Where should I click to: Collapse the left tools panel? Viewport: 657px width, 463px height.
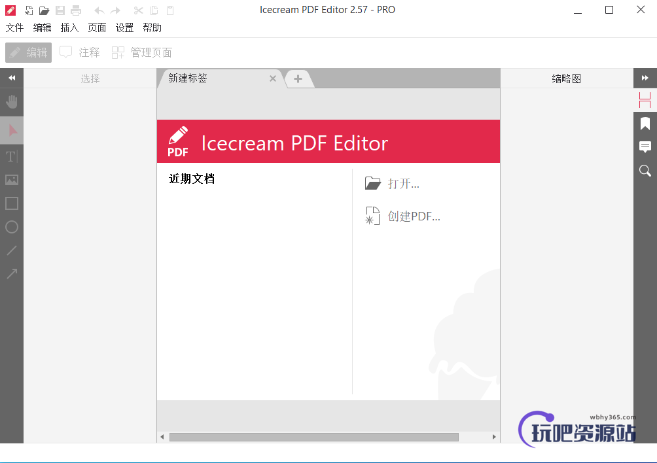point(12,78)
